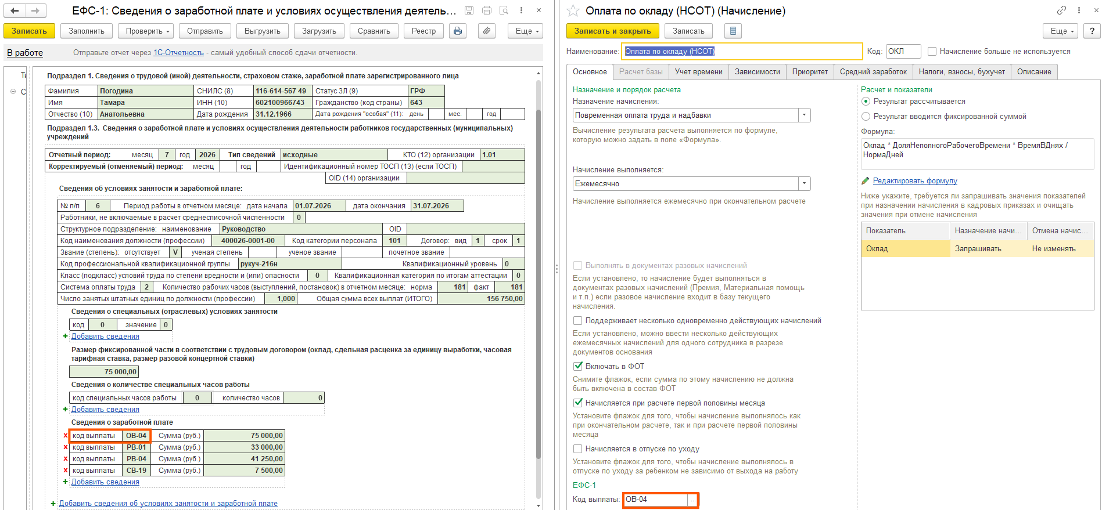Open the Средний заработок tab
The width and height of the screenshot is (1102, 510).
pyautogui.click(x=873, y=72)
